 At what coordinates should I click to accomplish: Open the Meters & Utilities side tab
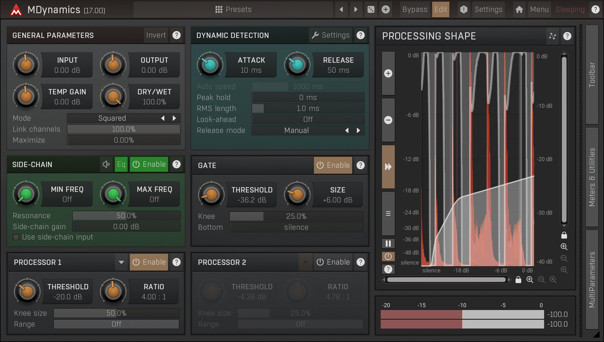click(x=592, y=177)
